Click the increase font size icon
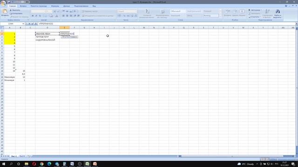Screen dimensions: 298x167 click(x=55, y=11)
